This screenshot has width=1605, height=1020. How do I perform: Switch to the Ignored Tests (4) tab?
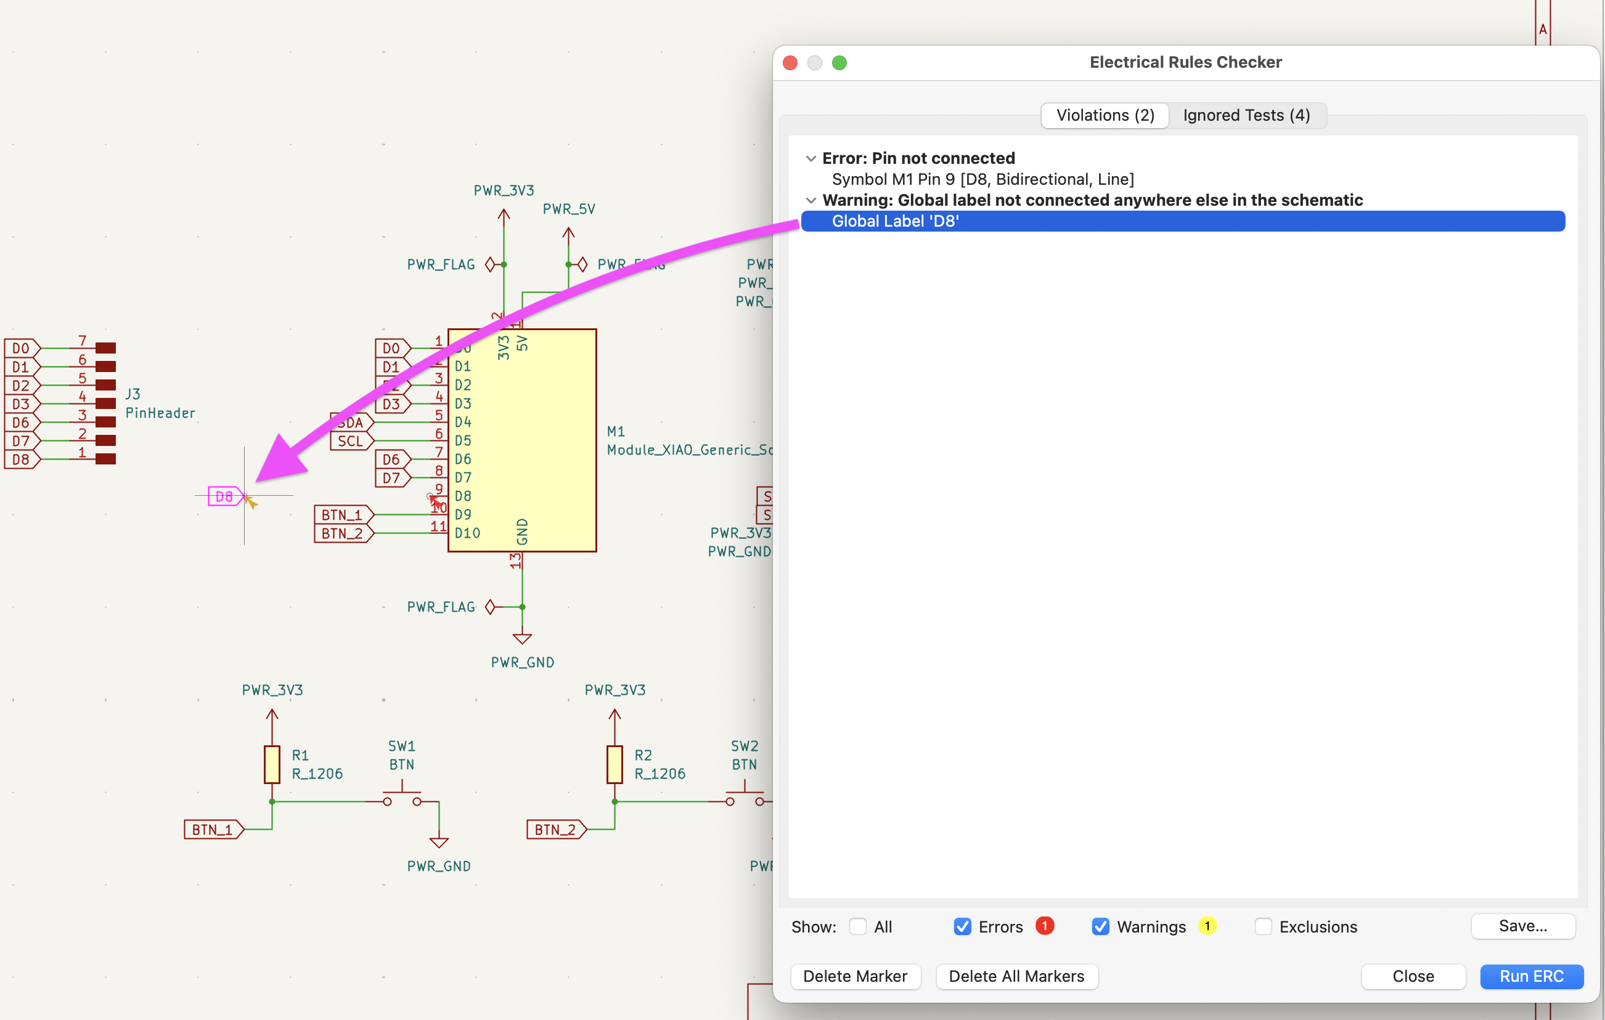click(1246, 115)
